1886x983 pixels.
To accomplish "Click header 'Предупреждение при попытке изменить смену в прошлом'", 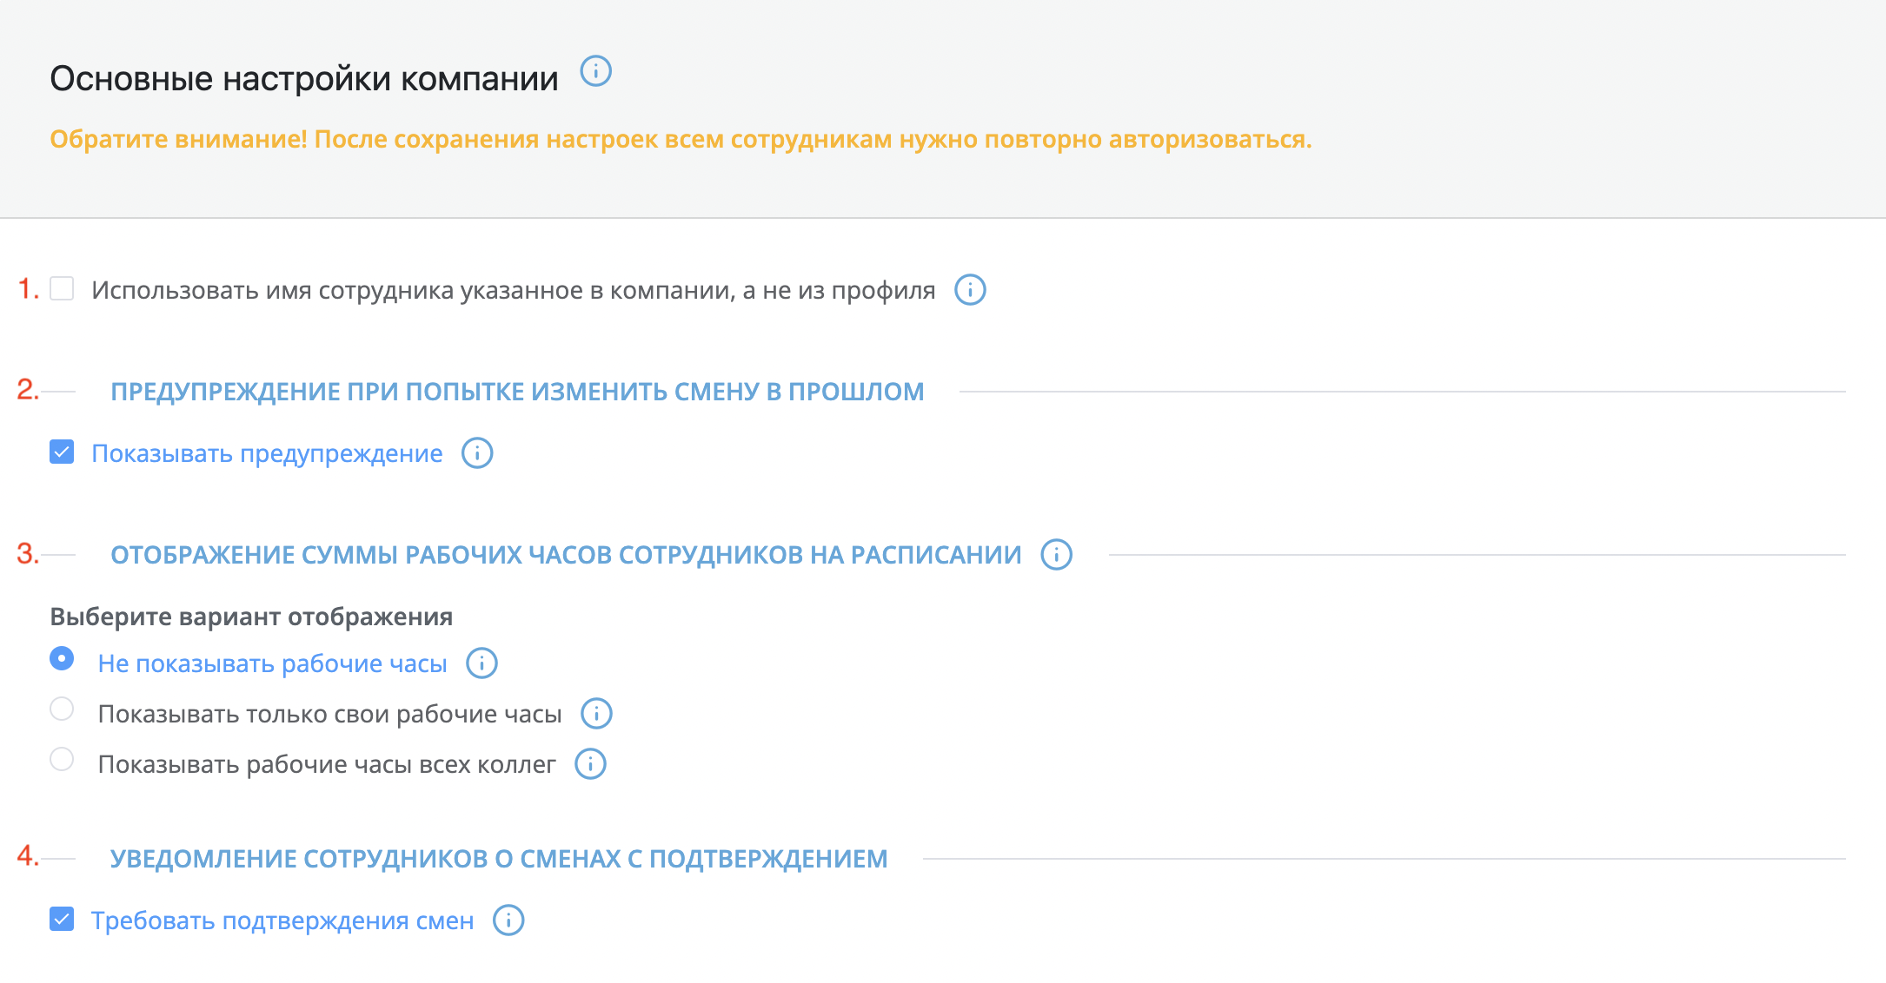I will click(517, 392).
